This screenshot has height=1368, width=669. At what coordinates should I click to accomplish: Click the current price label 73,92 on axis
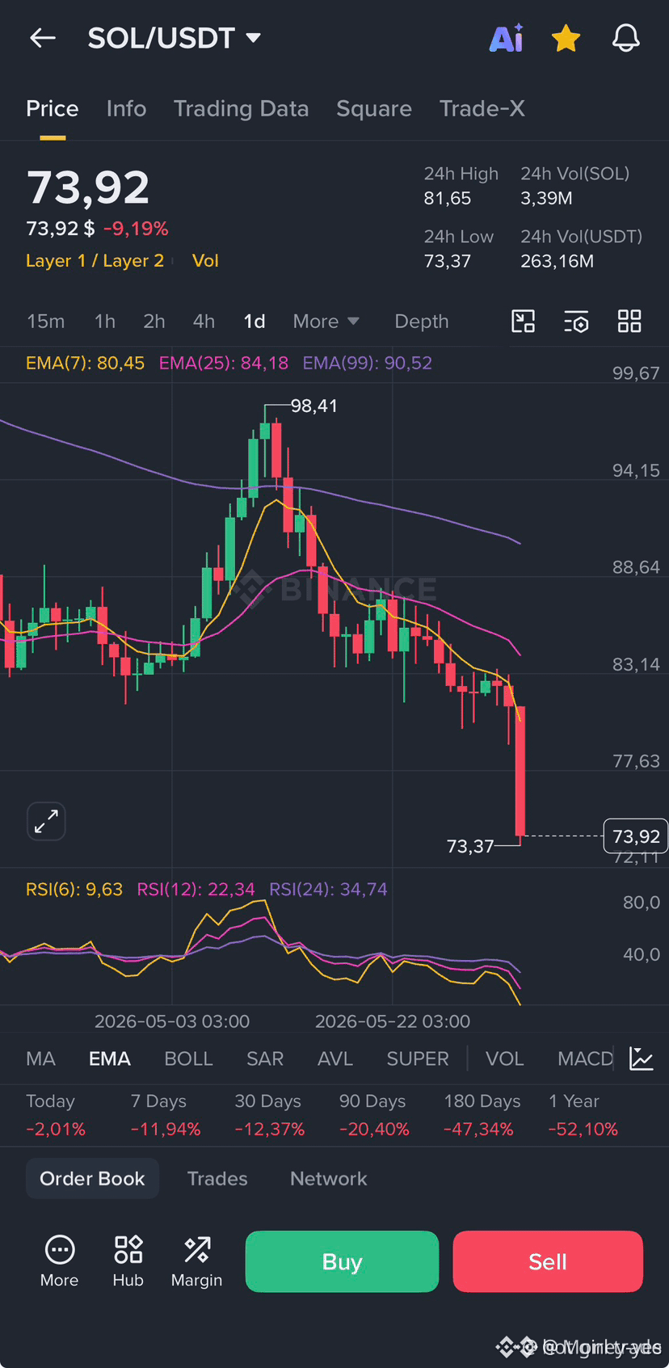(x=636, y=836)
